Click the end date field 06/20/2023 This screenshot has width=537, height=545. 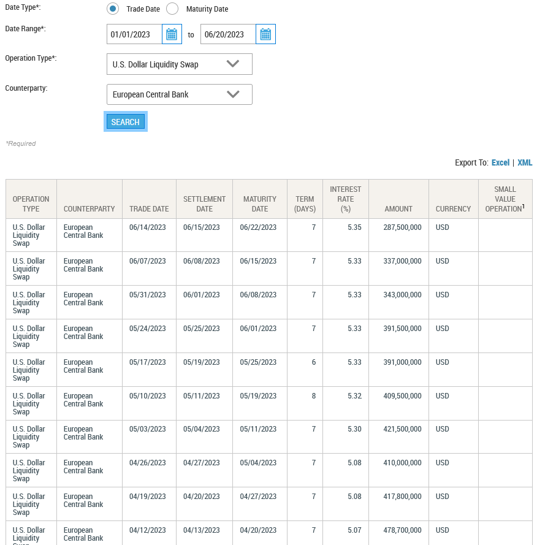pyautogui.click(x=229, y=34)
